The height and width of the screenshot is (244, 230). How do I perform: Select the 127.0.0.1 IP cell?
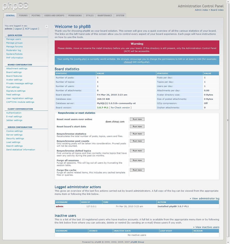tap(91, 206)
